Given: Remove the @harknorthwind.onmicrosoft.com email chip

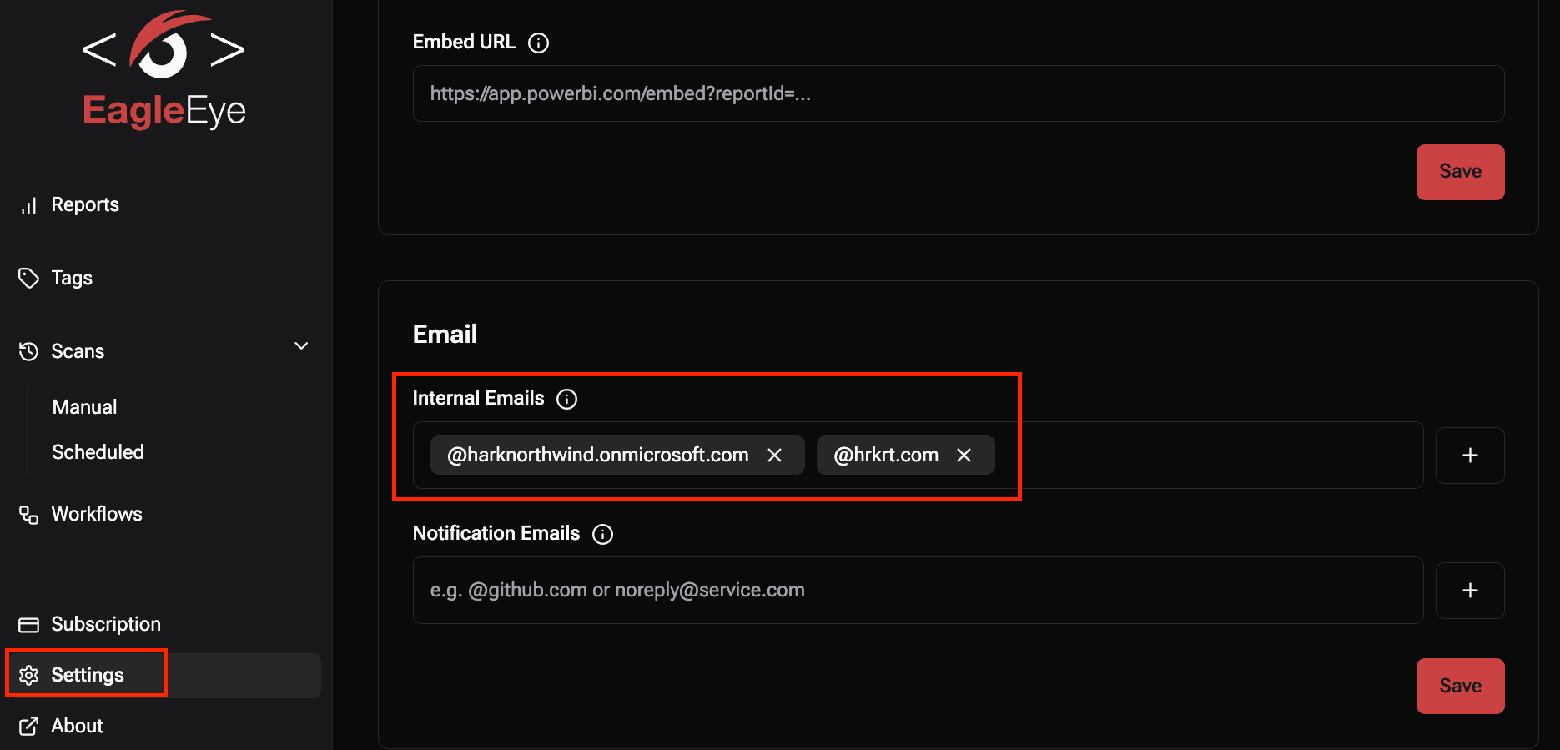Looking at the screenshot, I should [775, 456].
